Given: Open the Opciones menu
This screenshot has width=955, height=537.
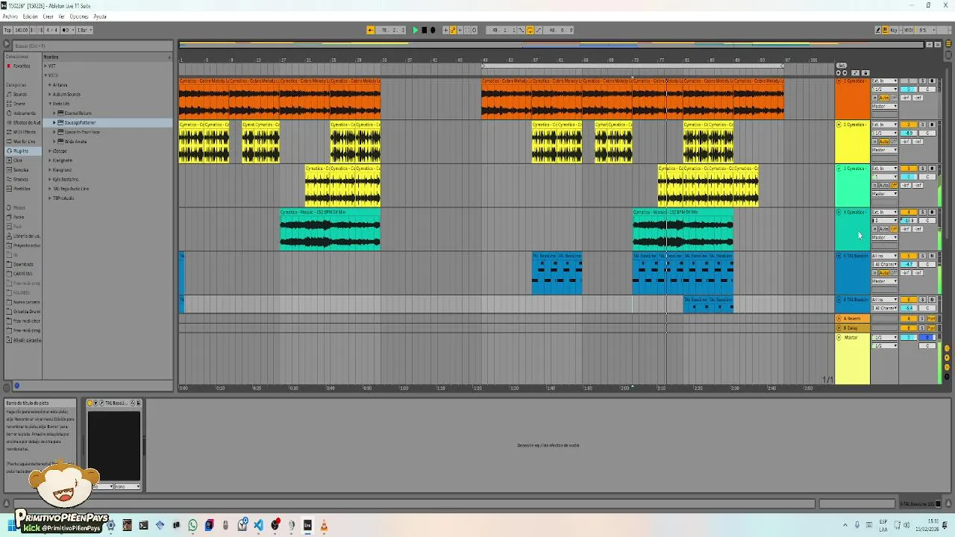Looking at the screenshot, I should point(79,16).
